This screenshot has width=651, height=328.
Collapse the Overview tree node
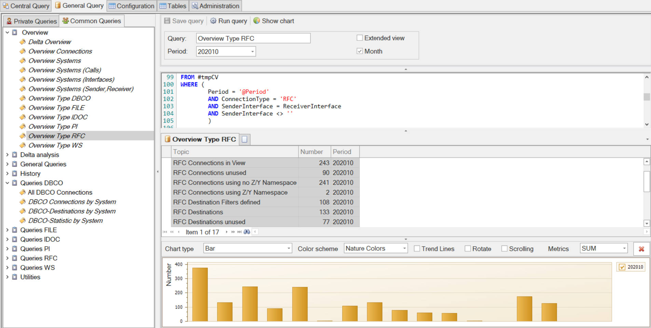(7, 32)
